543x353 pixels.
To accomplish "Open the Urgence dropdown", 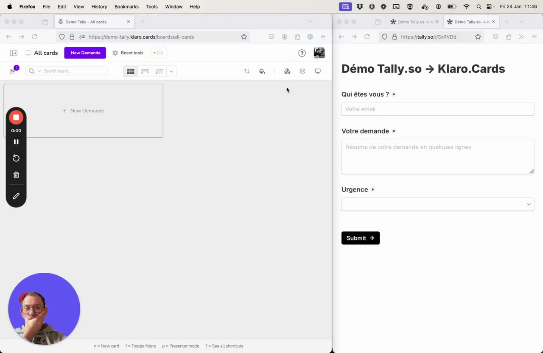I will [x=437, y=204].
